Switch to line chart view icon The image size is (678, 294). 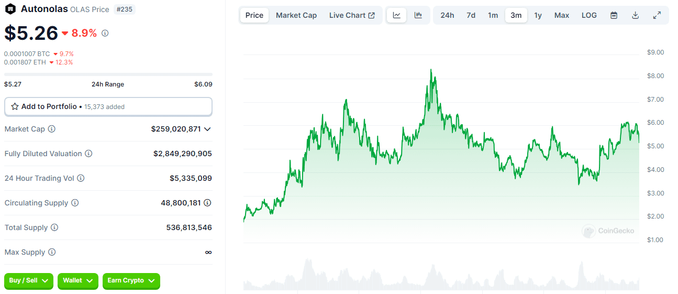pyautogui.click(x=397, y=15)
